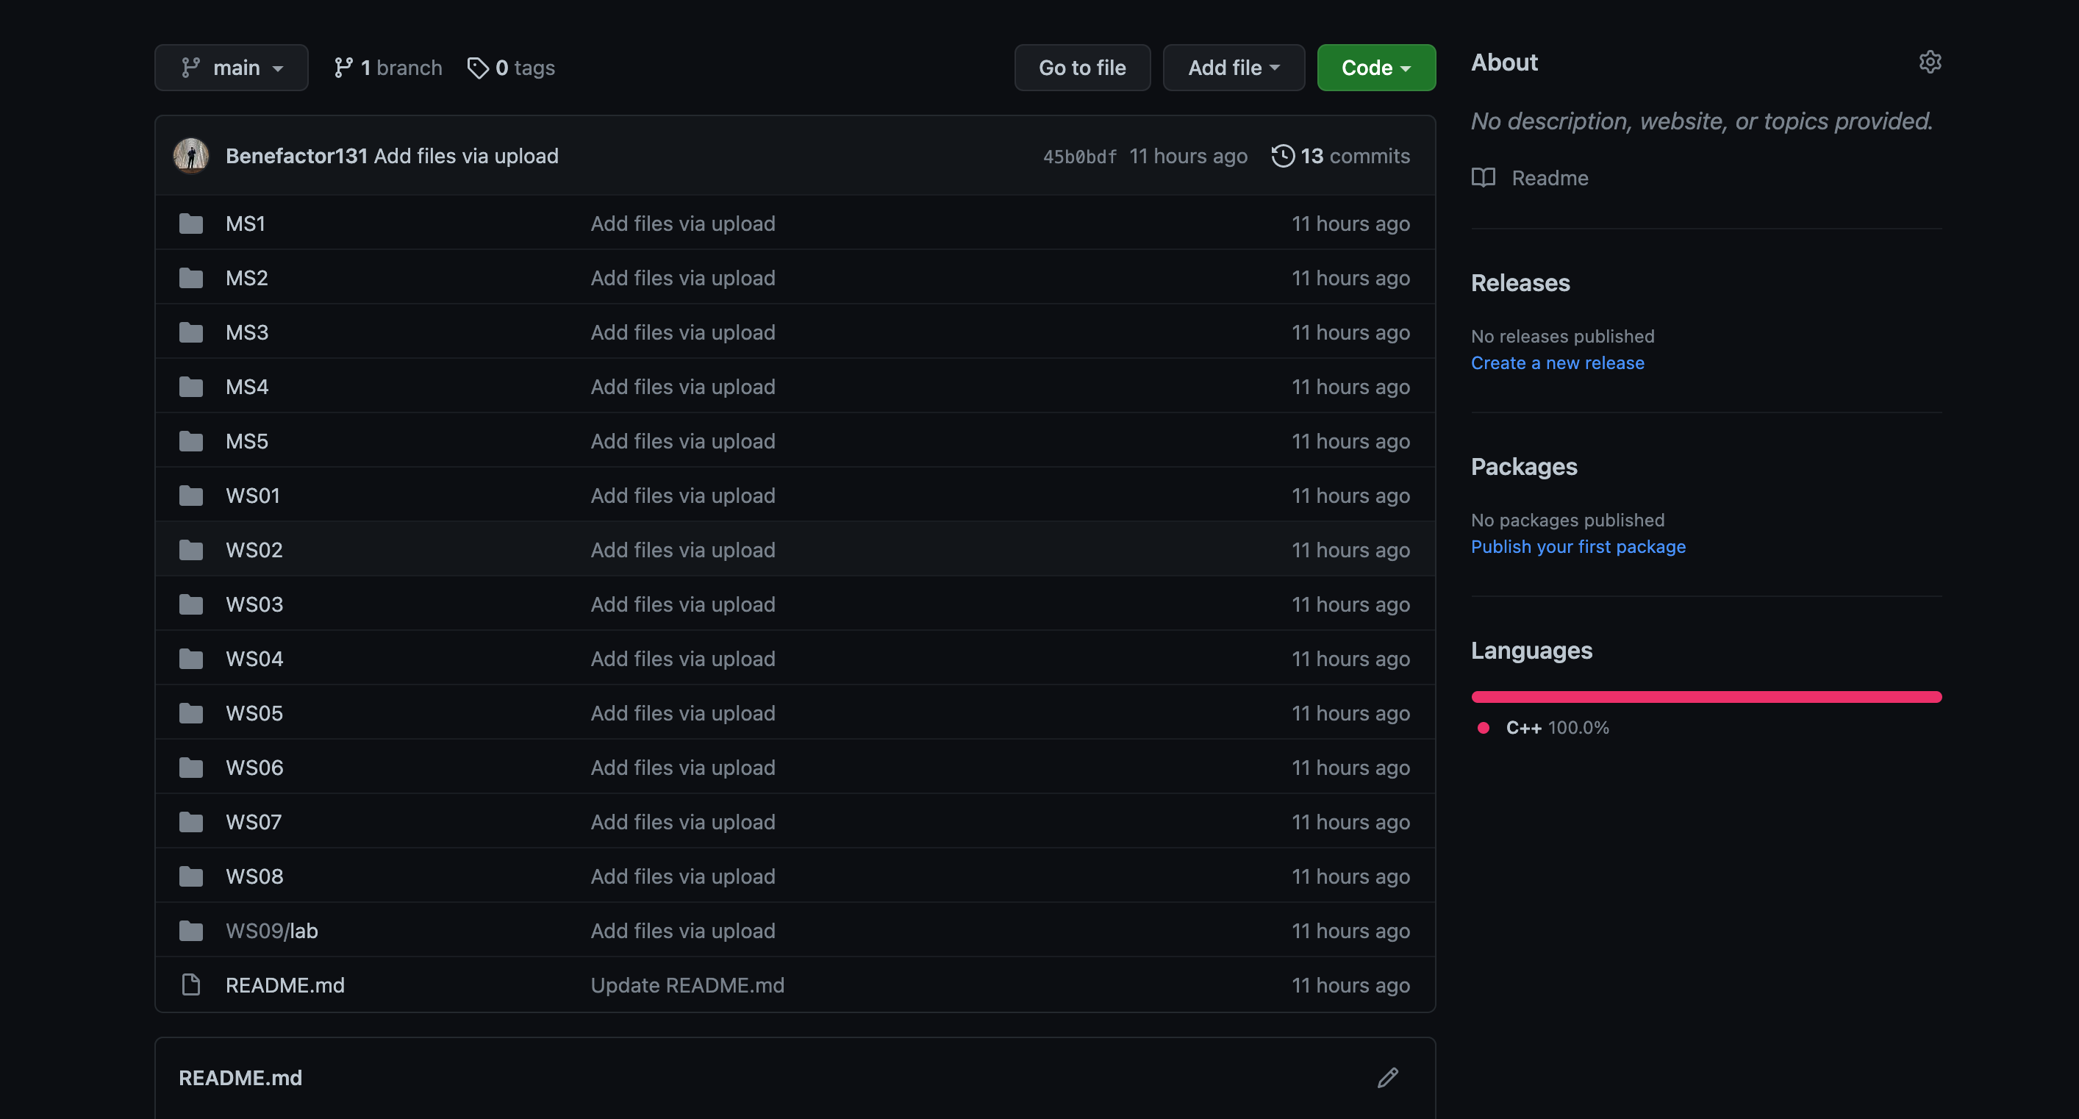Open the green Code dropdown

(1376, 68)
